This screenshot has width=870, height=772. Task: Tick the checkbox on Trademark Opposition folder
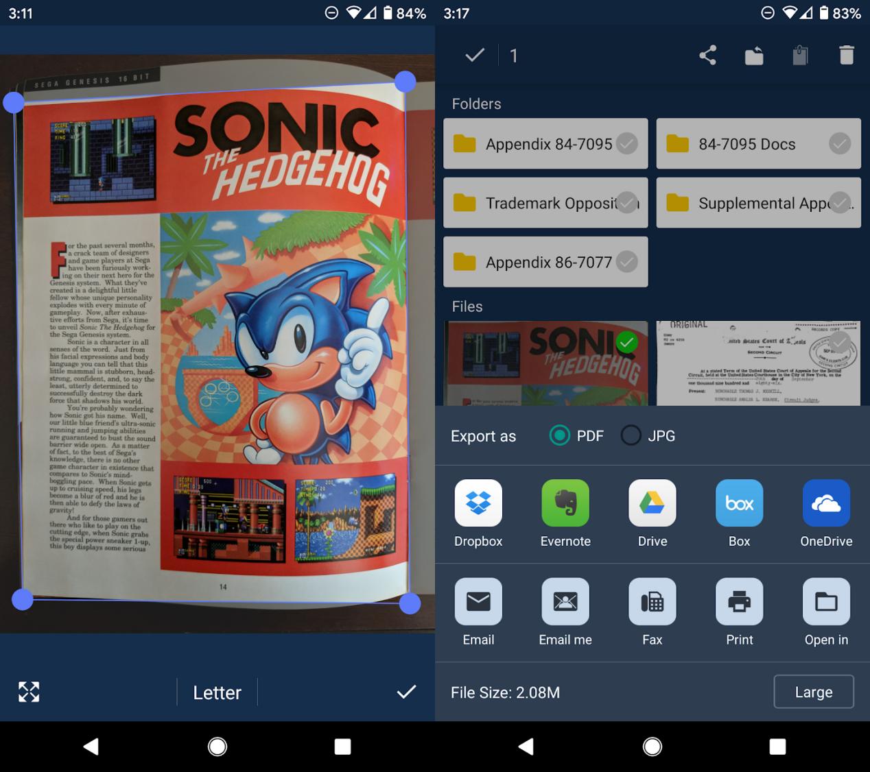626,202
